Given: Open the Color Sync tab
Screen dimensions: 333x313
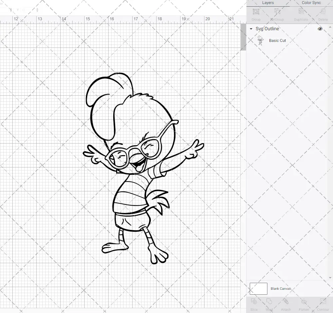Looking at the screenshot, I should [311, 3].
